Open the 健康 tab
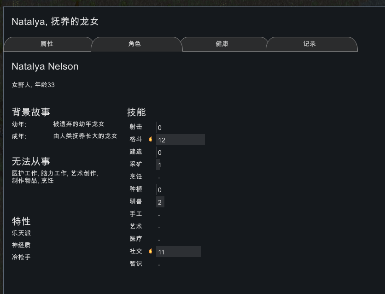The width and height of the screenshot is (385, 294). tap(222, 44)
